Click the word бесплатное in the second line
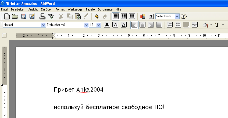This screenshot has width=228, height=118. [102, 107]
